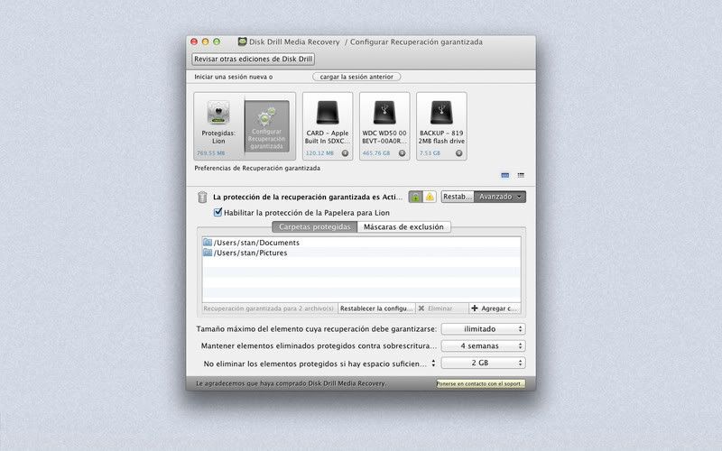Open the 4 semanas retention dropdown
The image size is (722, 451).
point(483,345)
